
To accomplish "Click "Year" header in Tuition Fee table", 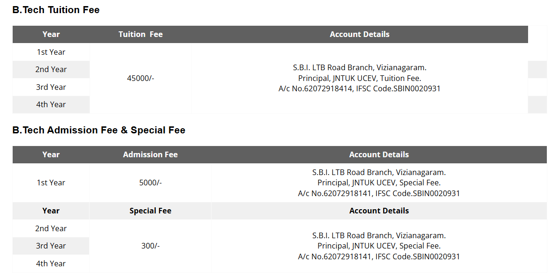I will [x=51, y=34].
